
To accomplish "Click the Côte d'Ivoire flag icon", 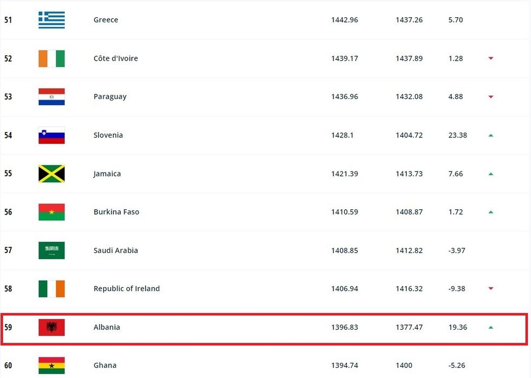I will point(51,58).
